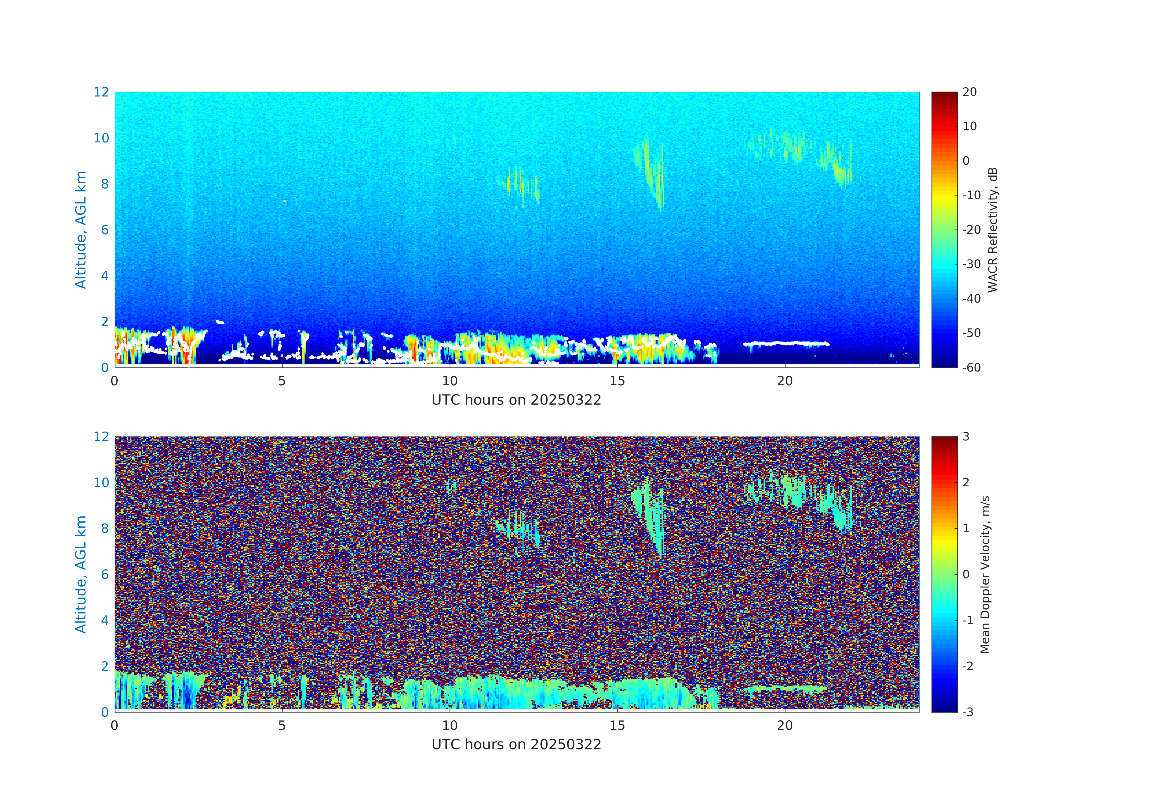The image size is (1172, 804).
Task: Click the -60 tick on reflectivity colorbar
Action: tap(971, 368)
